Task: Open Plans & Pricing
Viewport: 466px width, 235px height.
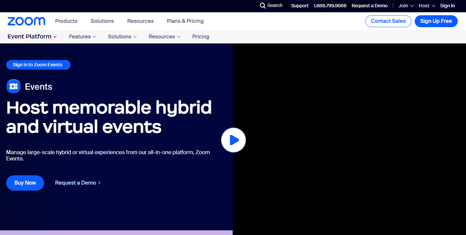Action: coord(185,21)
